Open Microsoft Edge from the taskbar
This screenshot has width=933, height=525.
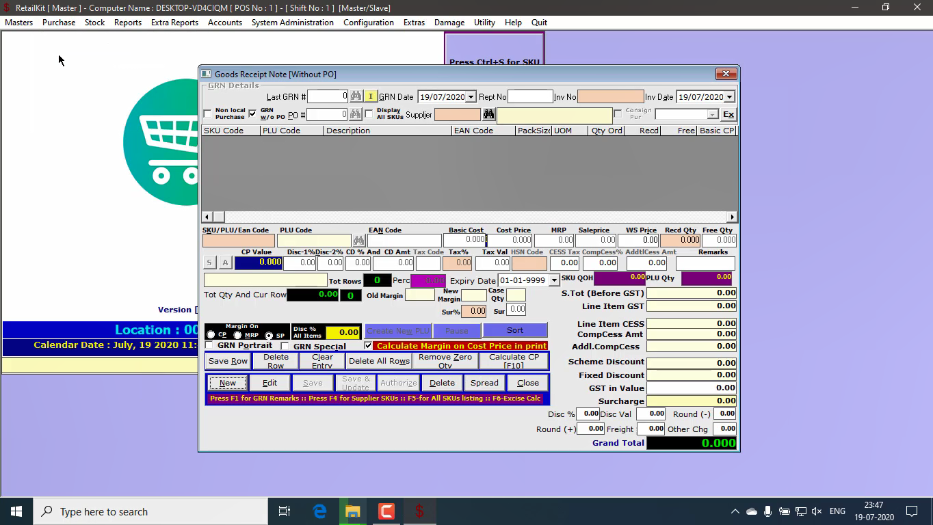(x=319, y=511)
